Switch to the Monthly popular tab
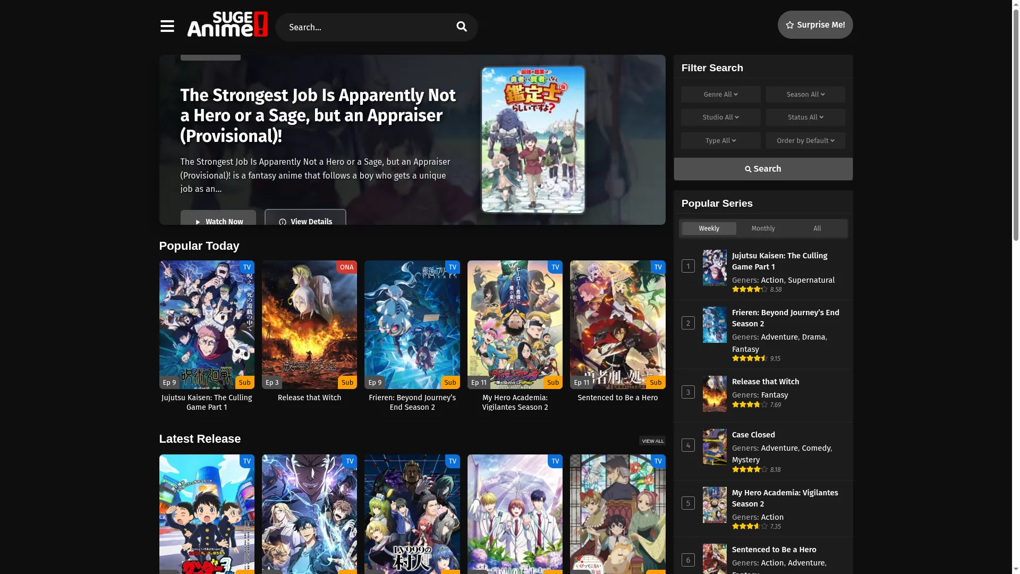 click(x=763, y=228)
